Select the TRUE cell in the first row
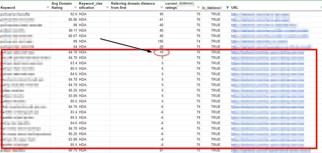The width and height of the screenshot is (322, 153). (x=216, y=14)
